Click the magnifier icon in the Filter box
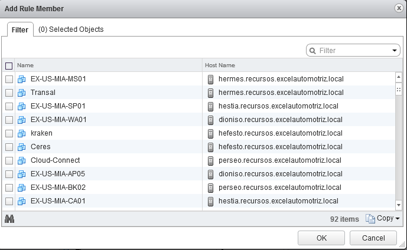Viewport: 407px width, 250px height. pyautogui.click(x=312, y=51)
